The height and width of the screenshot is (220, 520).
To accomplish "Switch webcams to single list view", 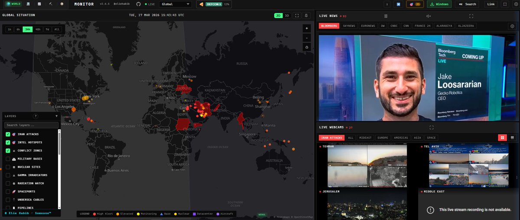I will coord(512,137).
